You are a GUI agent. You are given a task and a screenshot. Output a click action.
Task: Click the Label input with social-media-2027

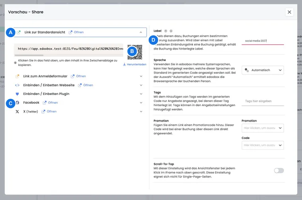coord(263,41)
